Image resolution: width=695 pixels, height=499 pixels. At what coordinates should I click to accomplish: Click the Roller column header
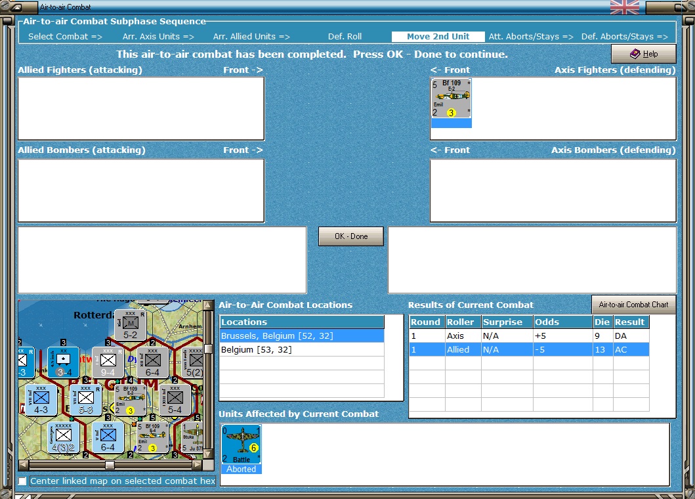coord(463,322)
